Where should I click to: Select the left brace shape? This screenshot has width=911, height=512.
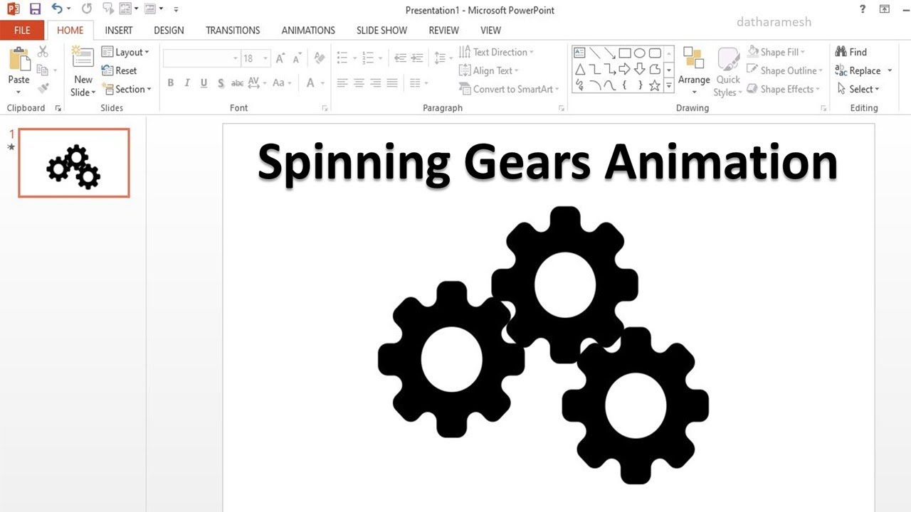click(x=625, y=85)
